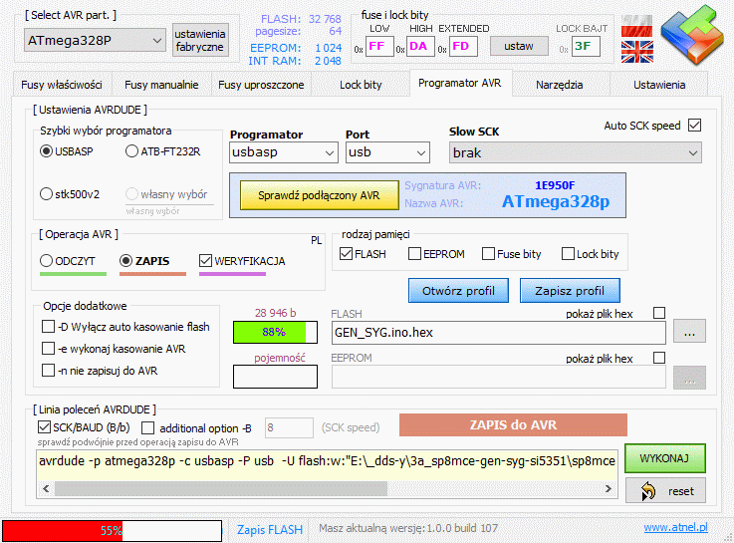The image size is (734, 543).
Task: Open the ATmega328P AVR part dropdown
Action: 96,40
